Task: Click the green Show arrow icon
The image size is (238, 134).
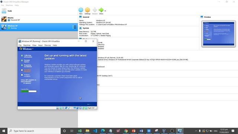Action: (101, 10)
